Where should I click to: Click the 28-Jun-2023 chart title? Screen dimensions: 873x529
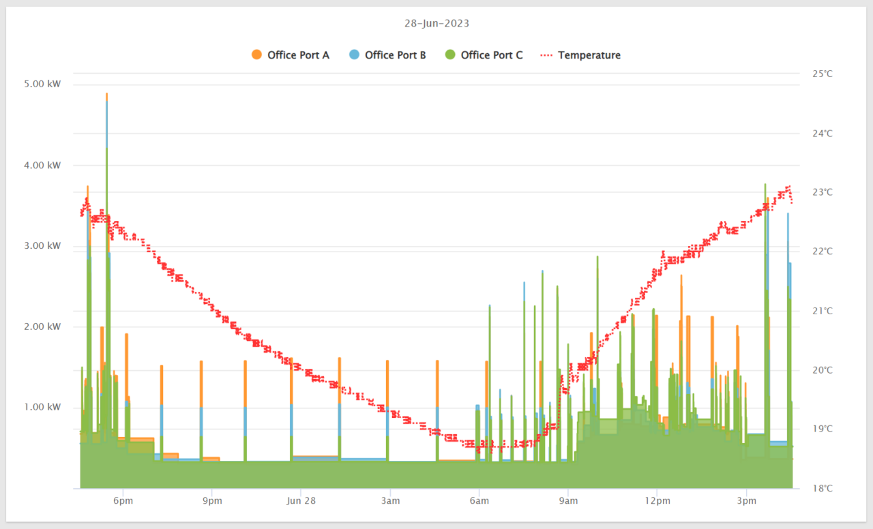(436, 23)
